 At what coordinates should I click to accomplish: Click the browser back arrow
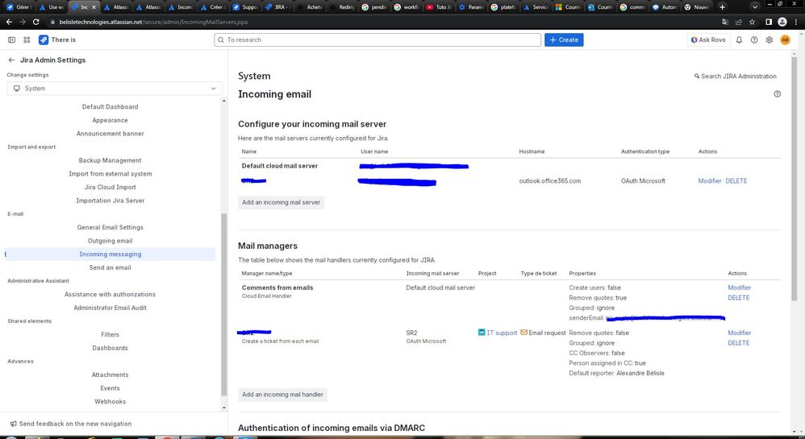click(x=9, y=22)
